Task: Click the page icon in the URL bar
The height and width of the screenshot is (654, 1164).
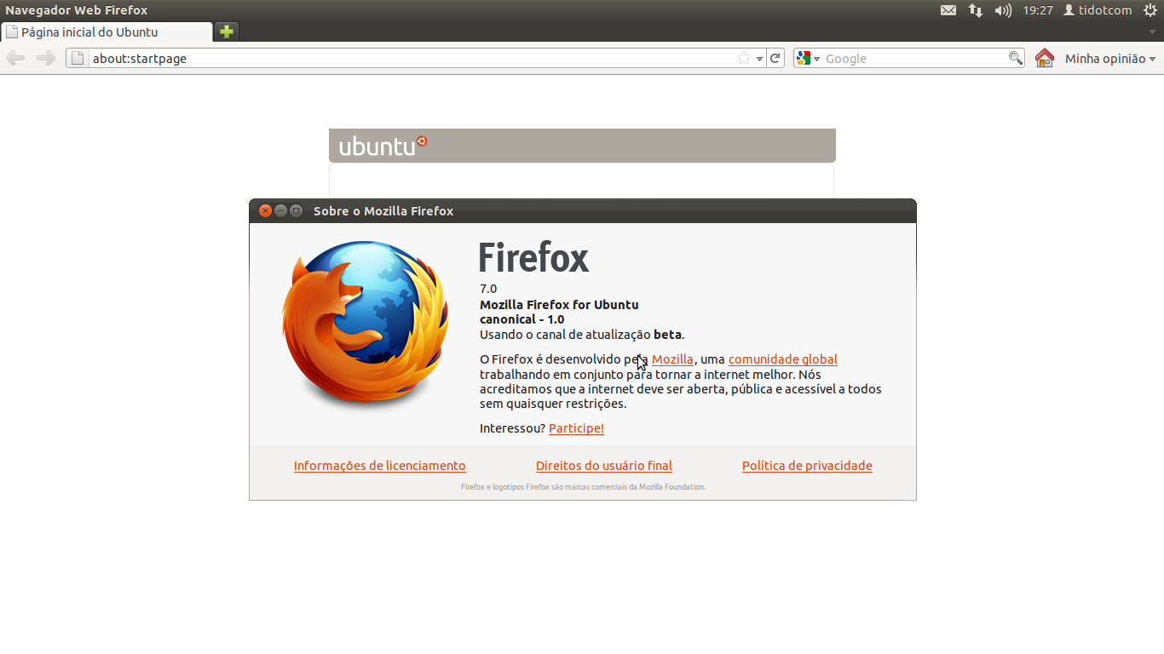Action: (x=78, y=58)
